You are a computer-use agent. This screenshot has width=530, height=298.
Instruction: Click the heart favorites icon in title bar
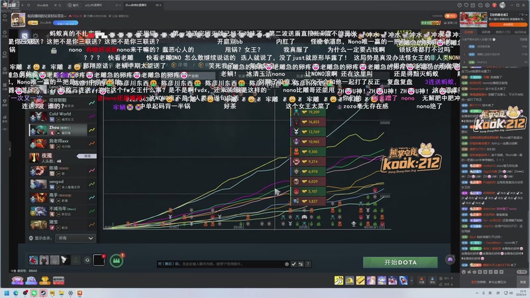click(466, 5)
